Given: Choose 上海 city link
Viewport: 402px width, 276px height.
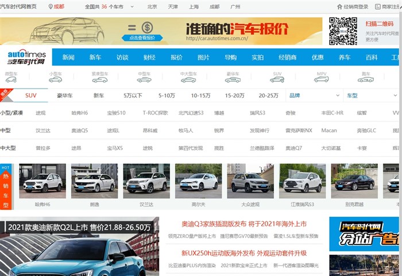Looking at the screenshot, I should click(x=194, y=7).
